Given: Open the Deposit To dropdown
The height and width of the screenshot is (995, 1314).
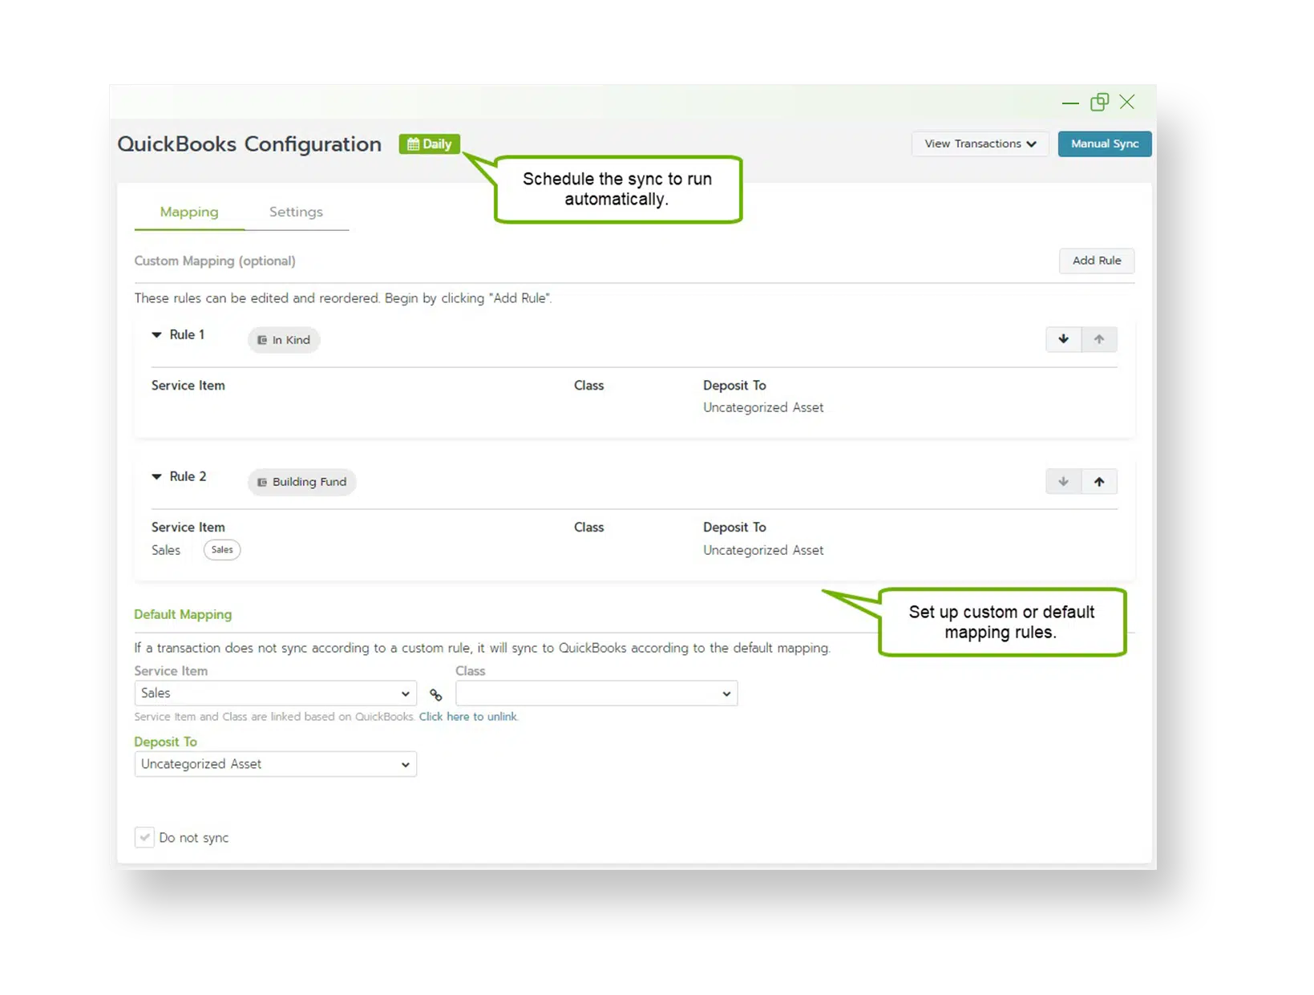Looking at the screenshot, I should pyautogui.click(x=275, y=764).
